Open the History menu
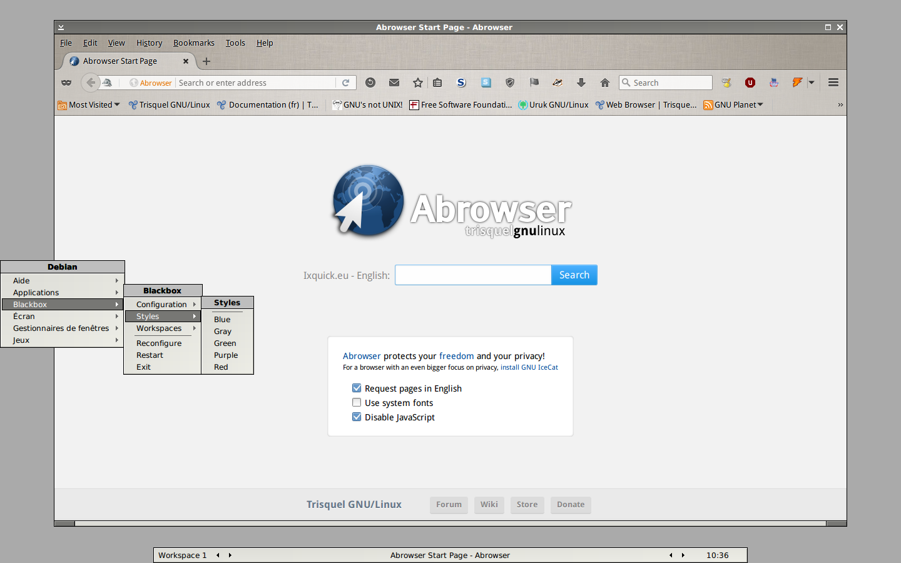901x563 pixels. [x=149, y=43]
